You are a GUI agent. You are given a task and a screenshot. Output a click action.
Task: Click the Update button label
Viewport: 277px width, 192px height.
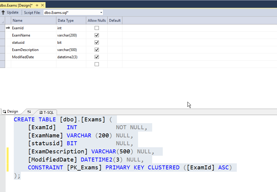pyautogui.click(x=13, y=12)
